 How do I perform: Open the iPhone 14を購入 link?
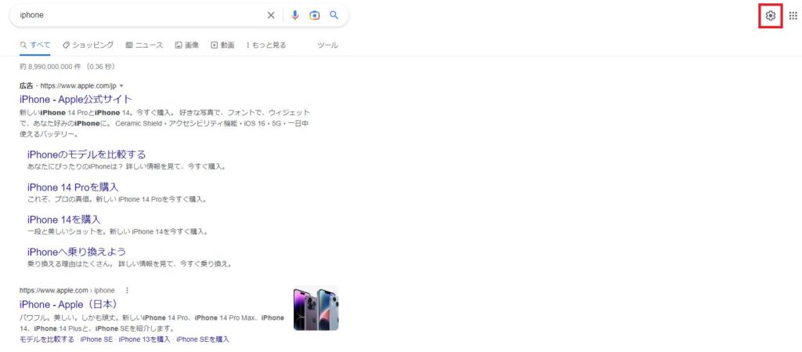tap(64, 220)
